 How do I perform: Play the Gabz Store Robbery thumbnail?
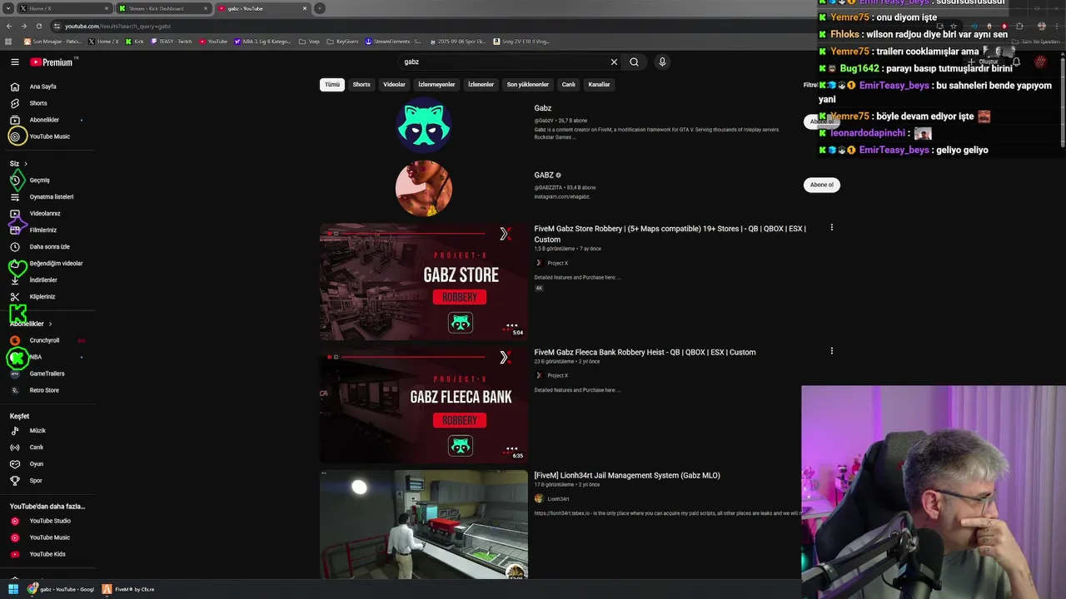tap(424, 282)
